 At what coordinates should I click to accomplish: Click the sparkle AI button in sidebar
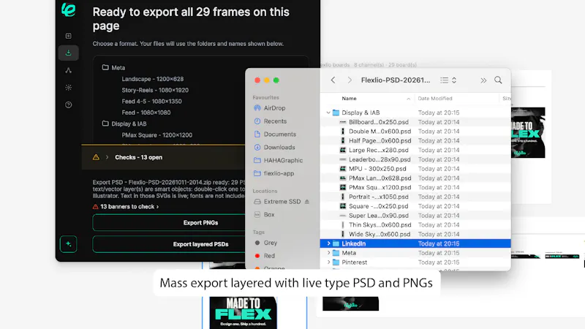coord(68,244)
